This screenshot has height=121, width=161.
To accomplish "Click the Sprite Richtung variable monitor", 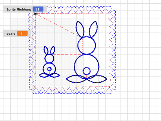I will coord(25,9).
